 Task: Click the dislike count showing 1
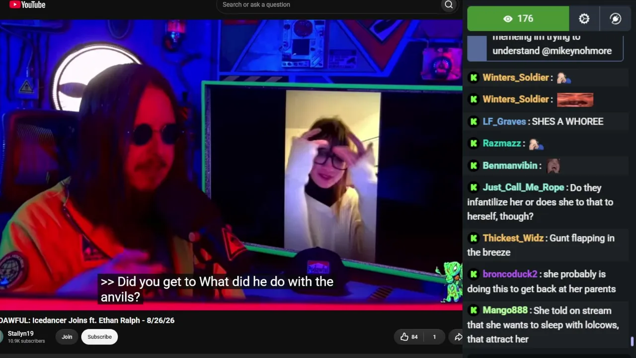[434, 337]
